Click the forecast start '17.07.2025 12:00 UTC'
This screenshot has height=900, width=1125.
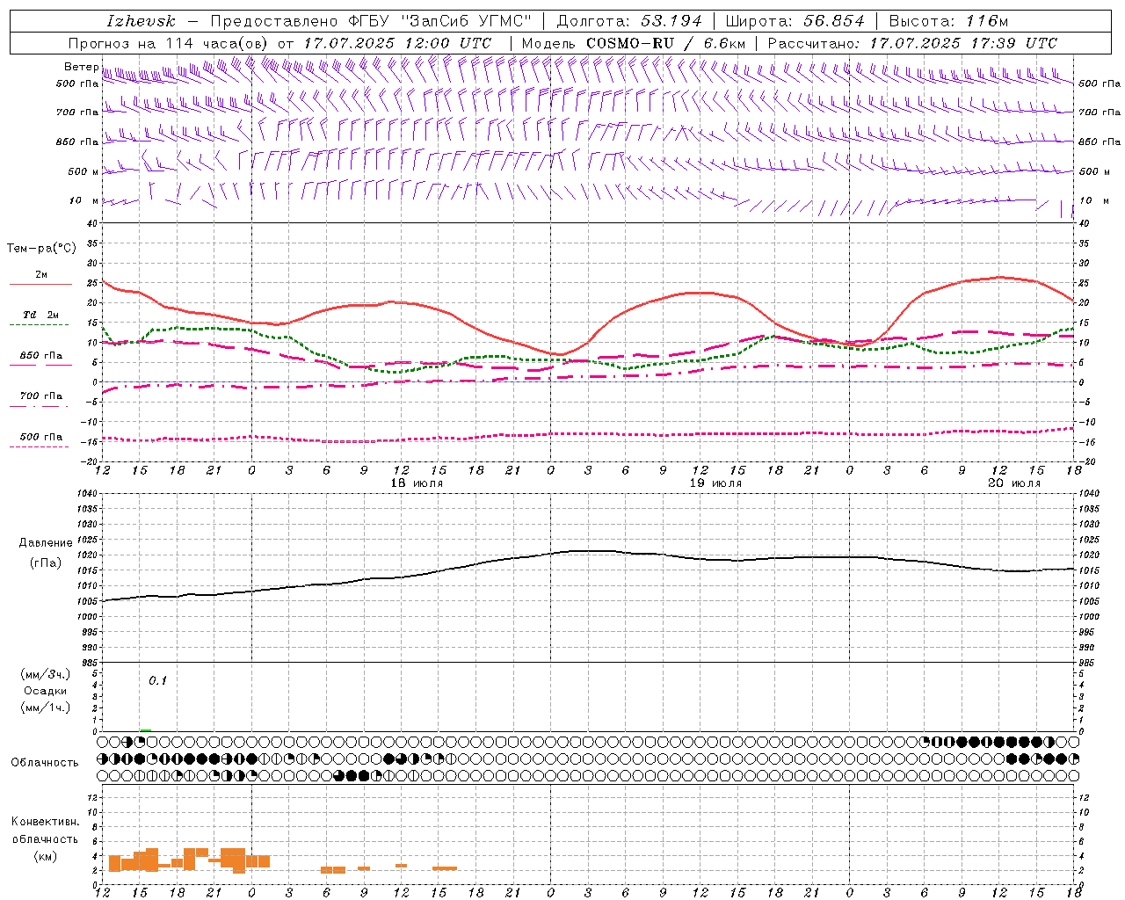pos(397,43)
